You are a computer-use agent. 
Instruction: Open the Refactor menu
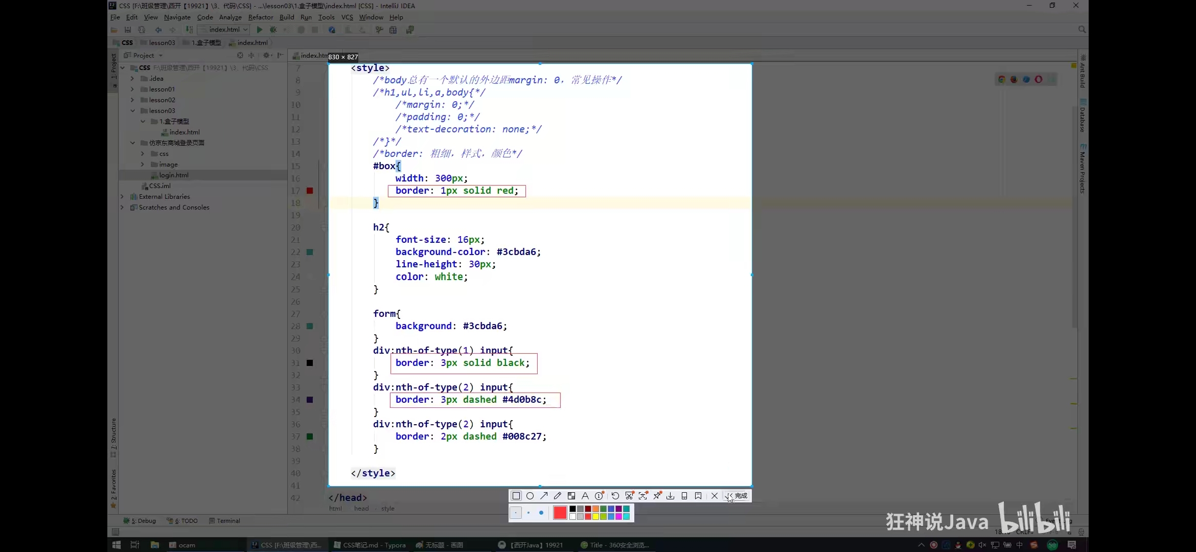(260, 17)
